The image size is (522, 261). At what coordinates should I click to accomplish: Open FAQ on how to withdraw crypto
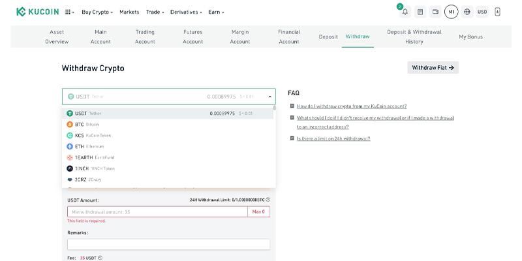click(352, 106)
